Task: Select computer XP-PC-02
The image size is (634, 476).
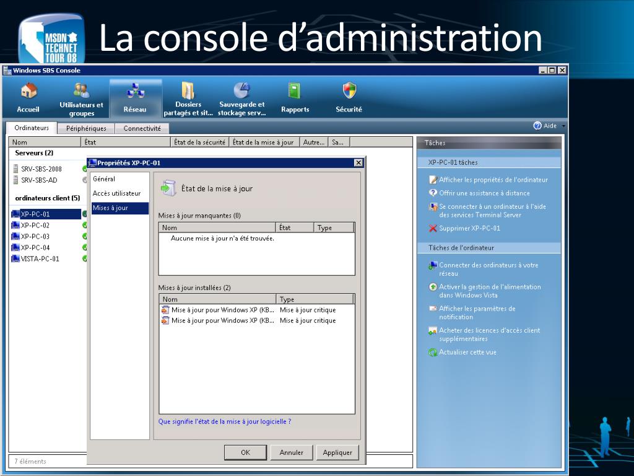Action: tap(35, 226)
